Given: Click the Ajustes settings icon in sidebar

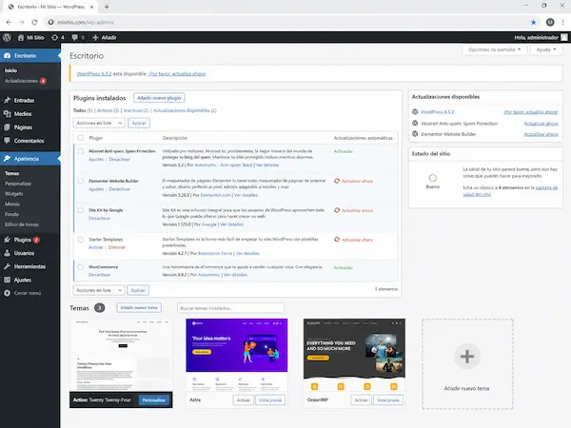Looking at the screenshot, I should (x=7, y=280).
